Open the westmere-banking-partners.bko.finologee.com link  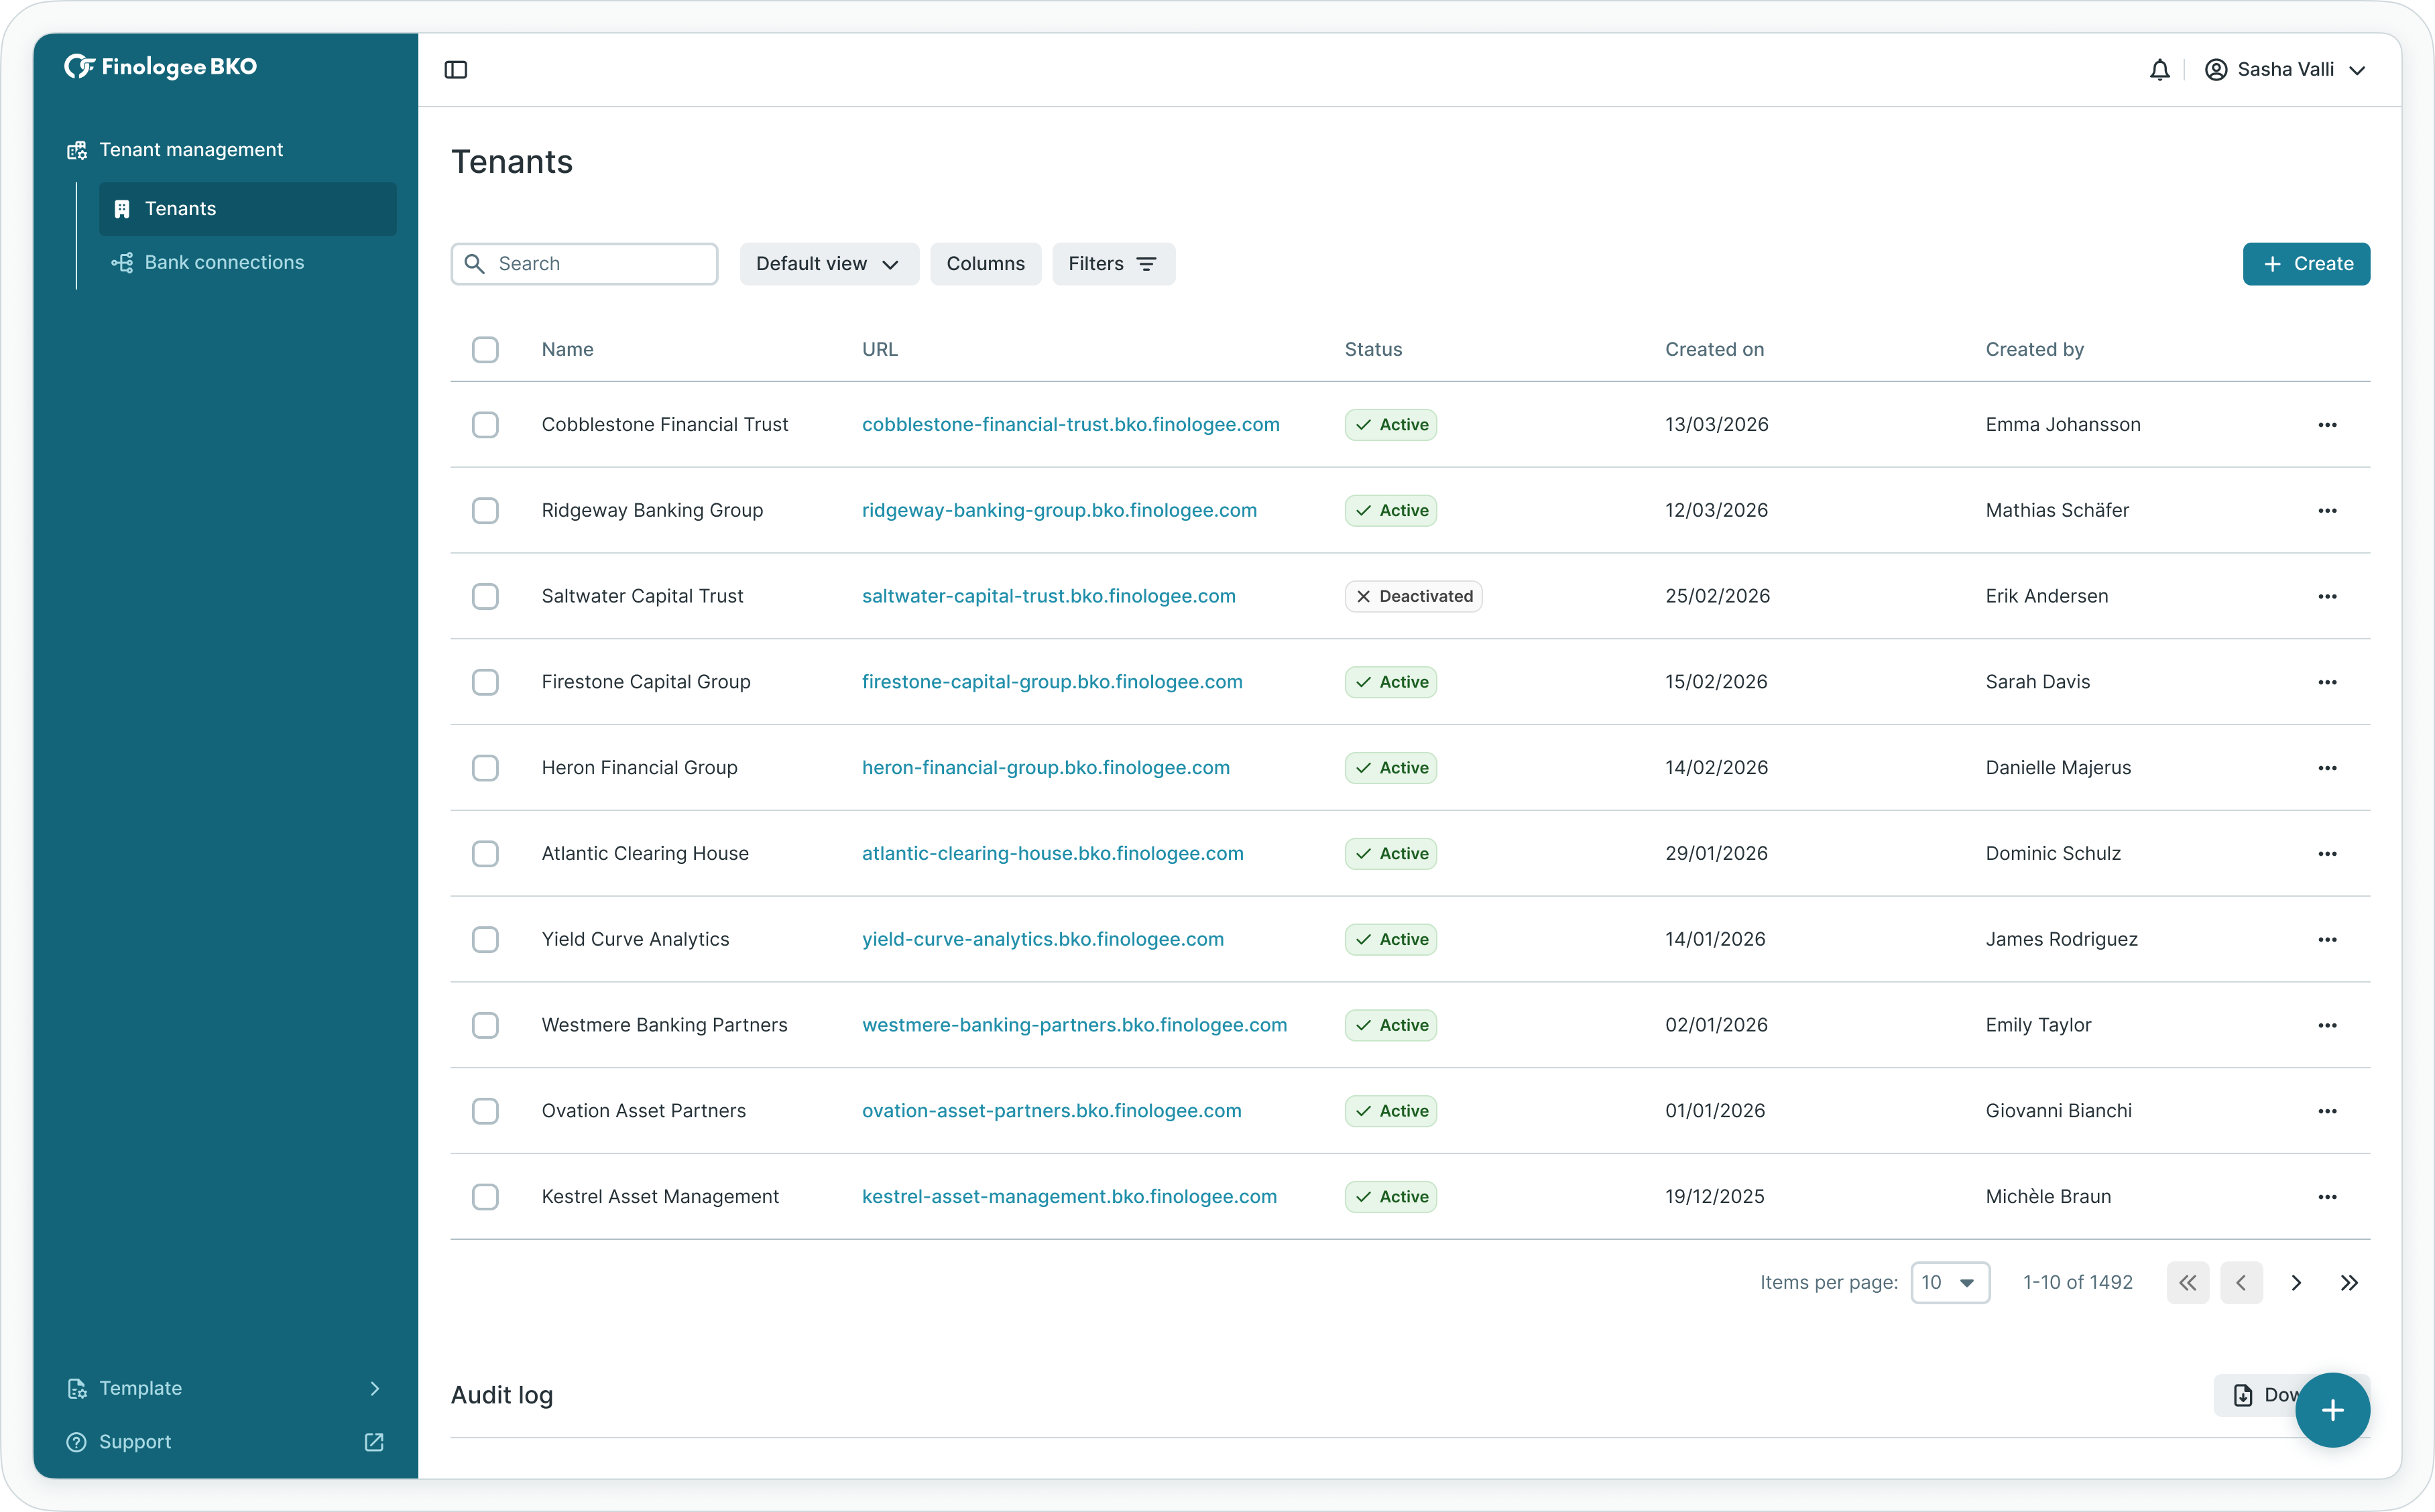[1074, 1026]
